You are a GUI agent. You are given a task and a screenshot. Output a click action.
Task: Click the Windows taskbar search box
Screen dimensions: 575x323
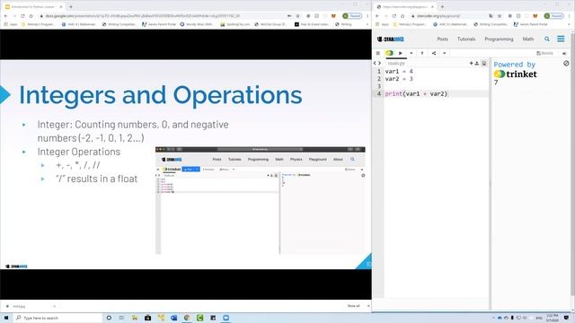pos(58,318)
